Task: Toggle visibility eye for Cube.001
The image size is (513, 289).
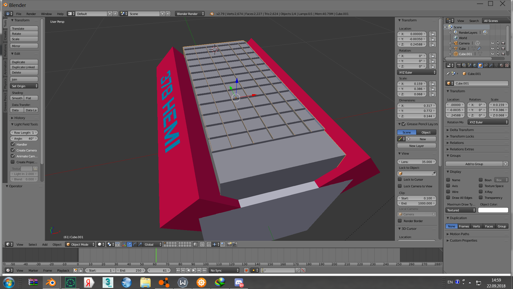Action: click(x=493, y=54)
